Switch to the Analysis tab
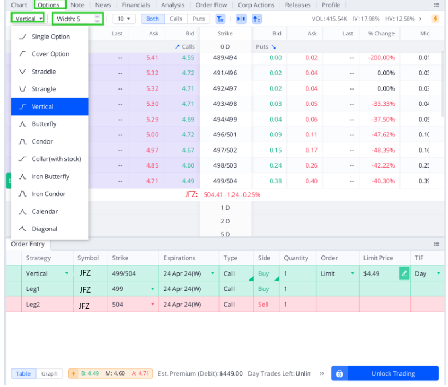The height and width of the screenshot is (387, 448). [172, 5]
